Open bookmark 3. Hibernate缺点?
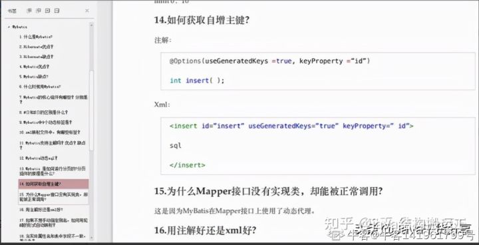479x245 pixels. coord(37,57)
